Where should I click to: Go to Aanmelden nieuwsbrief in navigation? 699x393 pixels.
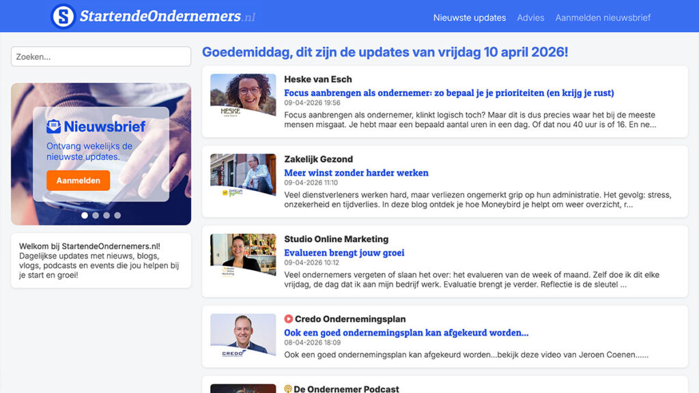603,18
